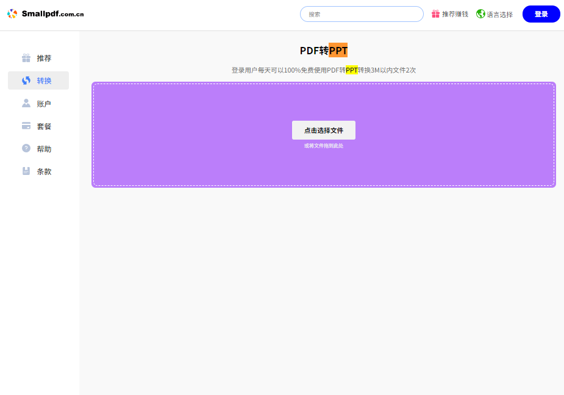Click the orange highlighted PPT in heading

pyautogui.click(x=338, y=50)
